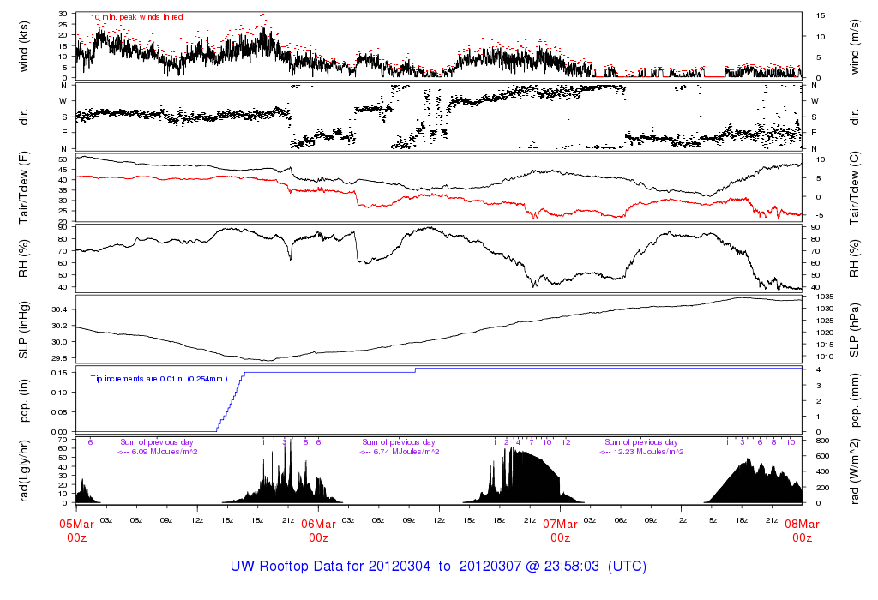Click the 'wind (m/s)' axis label
Viewport: 878px width, 600px height.
pos(855,46)
